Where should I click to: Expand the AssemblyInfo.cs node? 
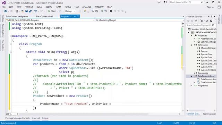(x=194, y=39)
